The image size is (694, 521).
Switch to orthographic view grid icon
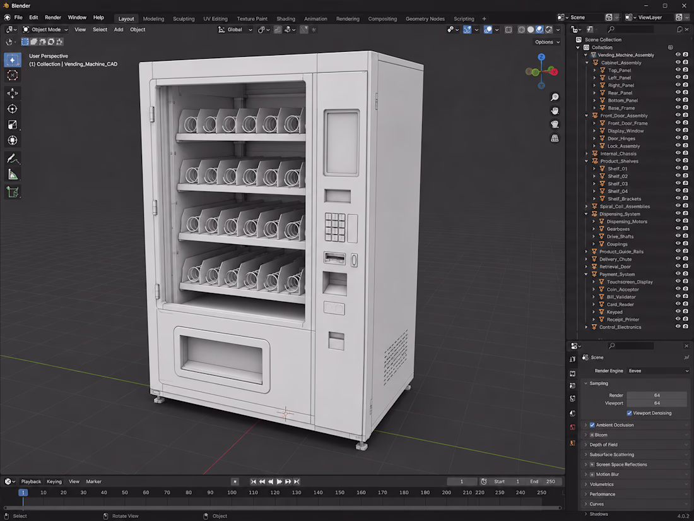[555, 138]
